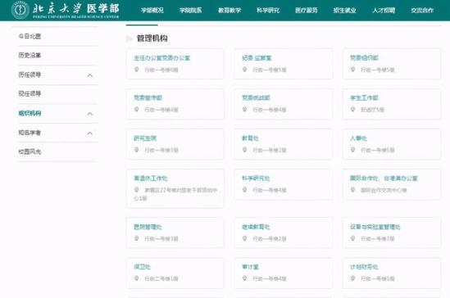
Task: Select 现任领导 in the sidebar
Action: [x=30, y=93]
